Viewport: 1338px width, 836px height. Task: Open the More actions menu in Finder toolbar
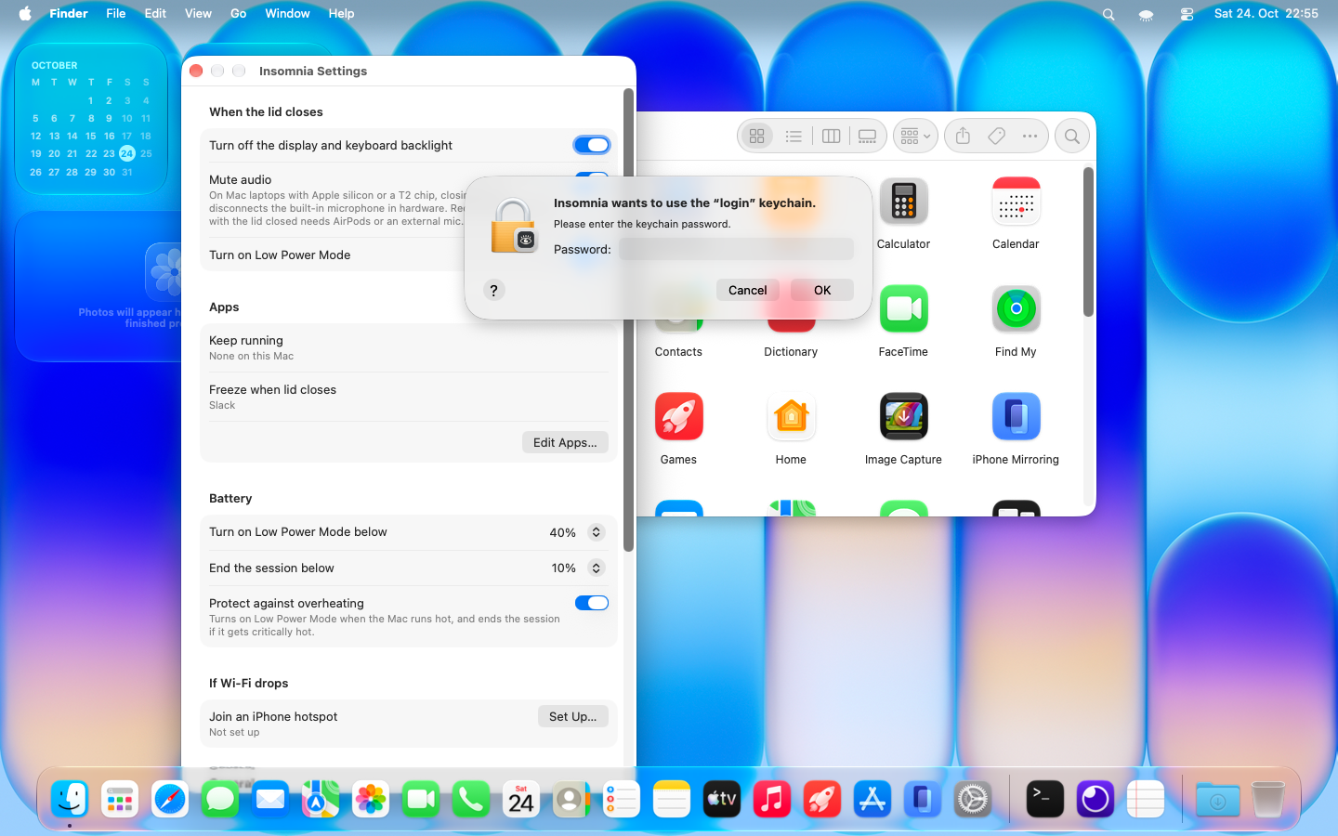tap(1030, 137)
